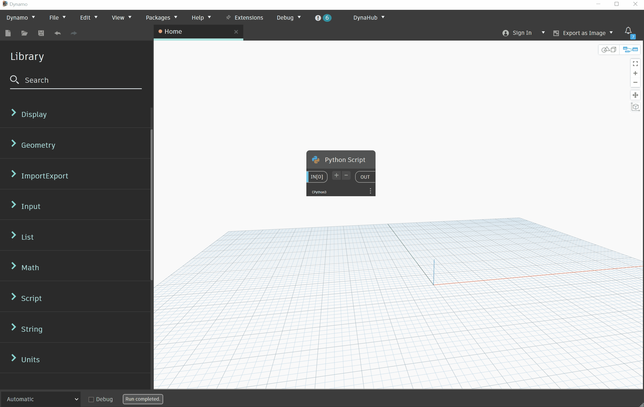
Task: Click the CPython3 engine label
Action: pyautogui.click(x=319, y=192)
